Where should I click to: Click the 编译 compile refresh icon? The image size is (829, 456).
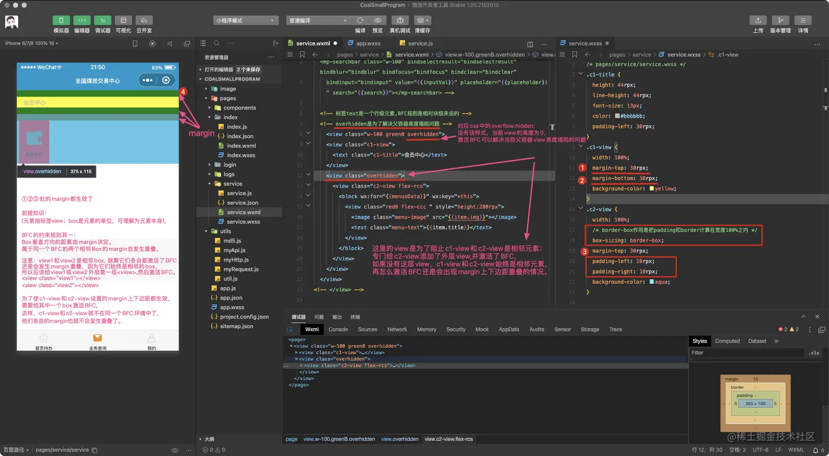point(360,20)
